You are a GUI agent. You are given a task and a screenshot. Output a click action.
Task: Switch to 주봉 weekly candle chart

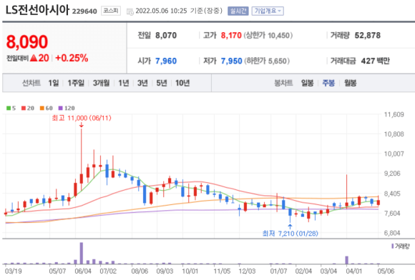pyautogui.click(x=328, y=83)
